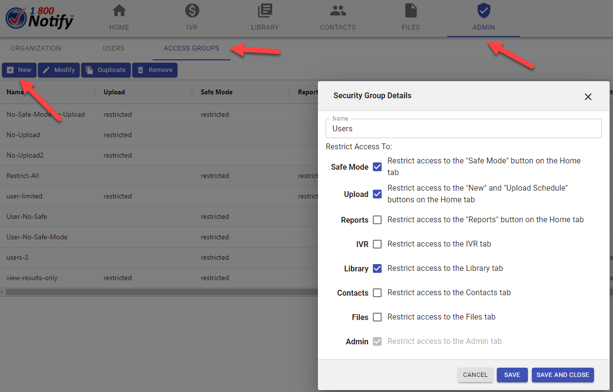Image resolution: width=613 pixels, height=392 pixels.
Task: Click the Name input field
Action: coord(463,129)
